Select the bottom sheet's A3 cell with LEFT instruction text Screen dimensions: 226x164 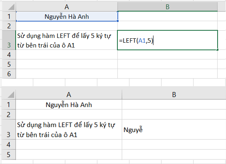tap(69, 129)
